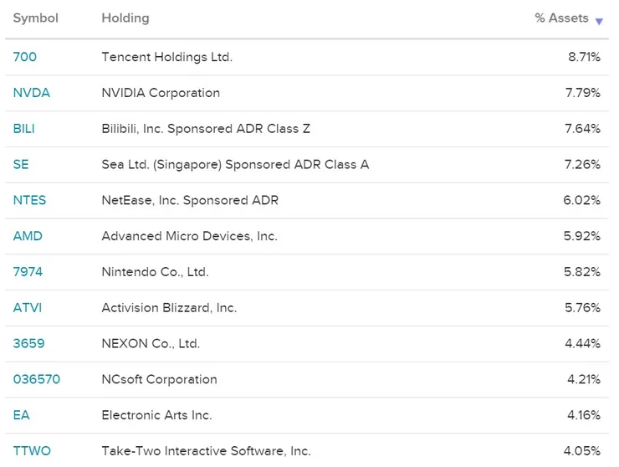Click the Electronic Arts Inc. holding name
The height and width of the screenshot is (467, 619).
pyautogui.click(x=157, y=415)
